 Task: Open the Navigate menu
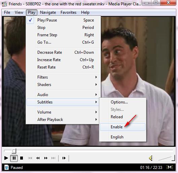click(48, 12)
